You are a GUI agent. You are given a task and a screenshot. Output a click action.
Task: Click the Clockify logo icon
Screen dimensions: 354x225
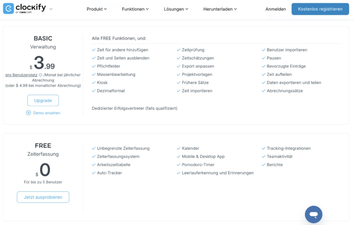click(9, 9)
